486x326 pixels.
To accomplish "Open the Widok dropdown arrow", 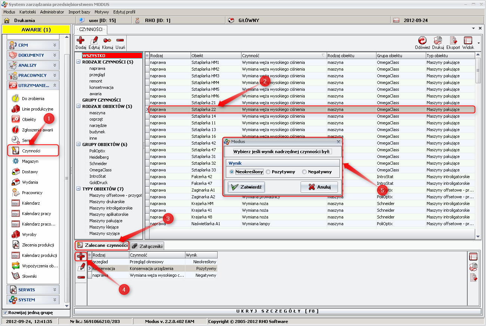I will [x=479, y=41].
